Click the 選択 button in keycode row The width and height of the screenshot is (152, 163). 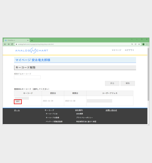(x=18, y=101)
